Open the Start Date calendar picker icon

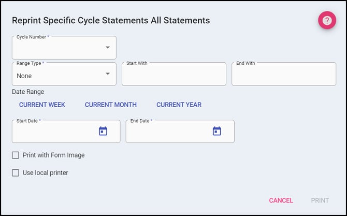(103, 131)
